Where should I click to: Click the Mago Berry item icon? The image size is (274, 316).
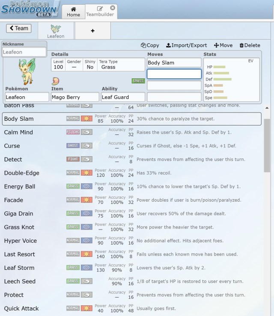56,81
